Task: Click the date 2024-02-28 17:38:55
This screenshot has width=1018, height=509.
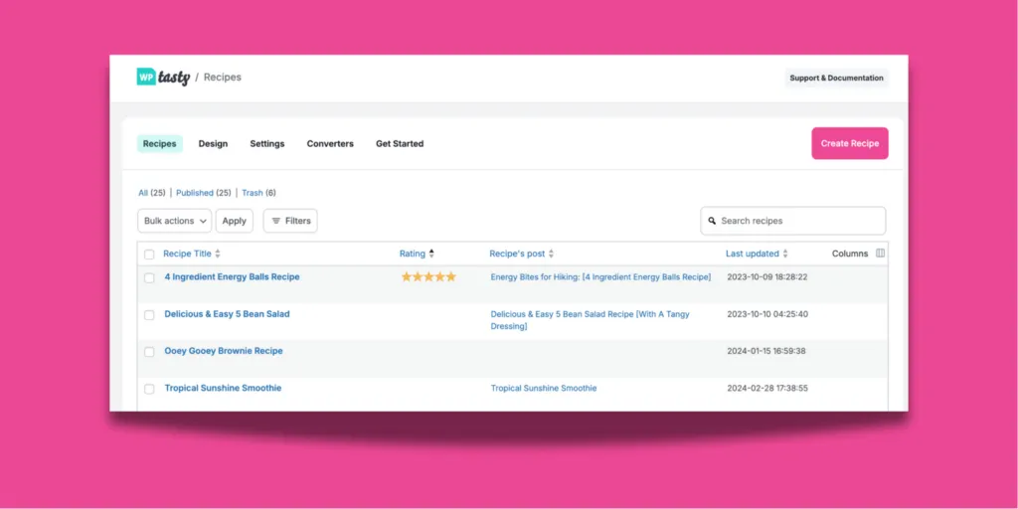Action: point(767,389)
